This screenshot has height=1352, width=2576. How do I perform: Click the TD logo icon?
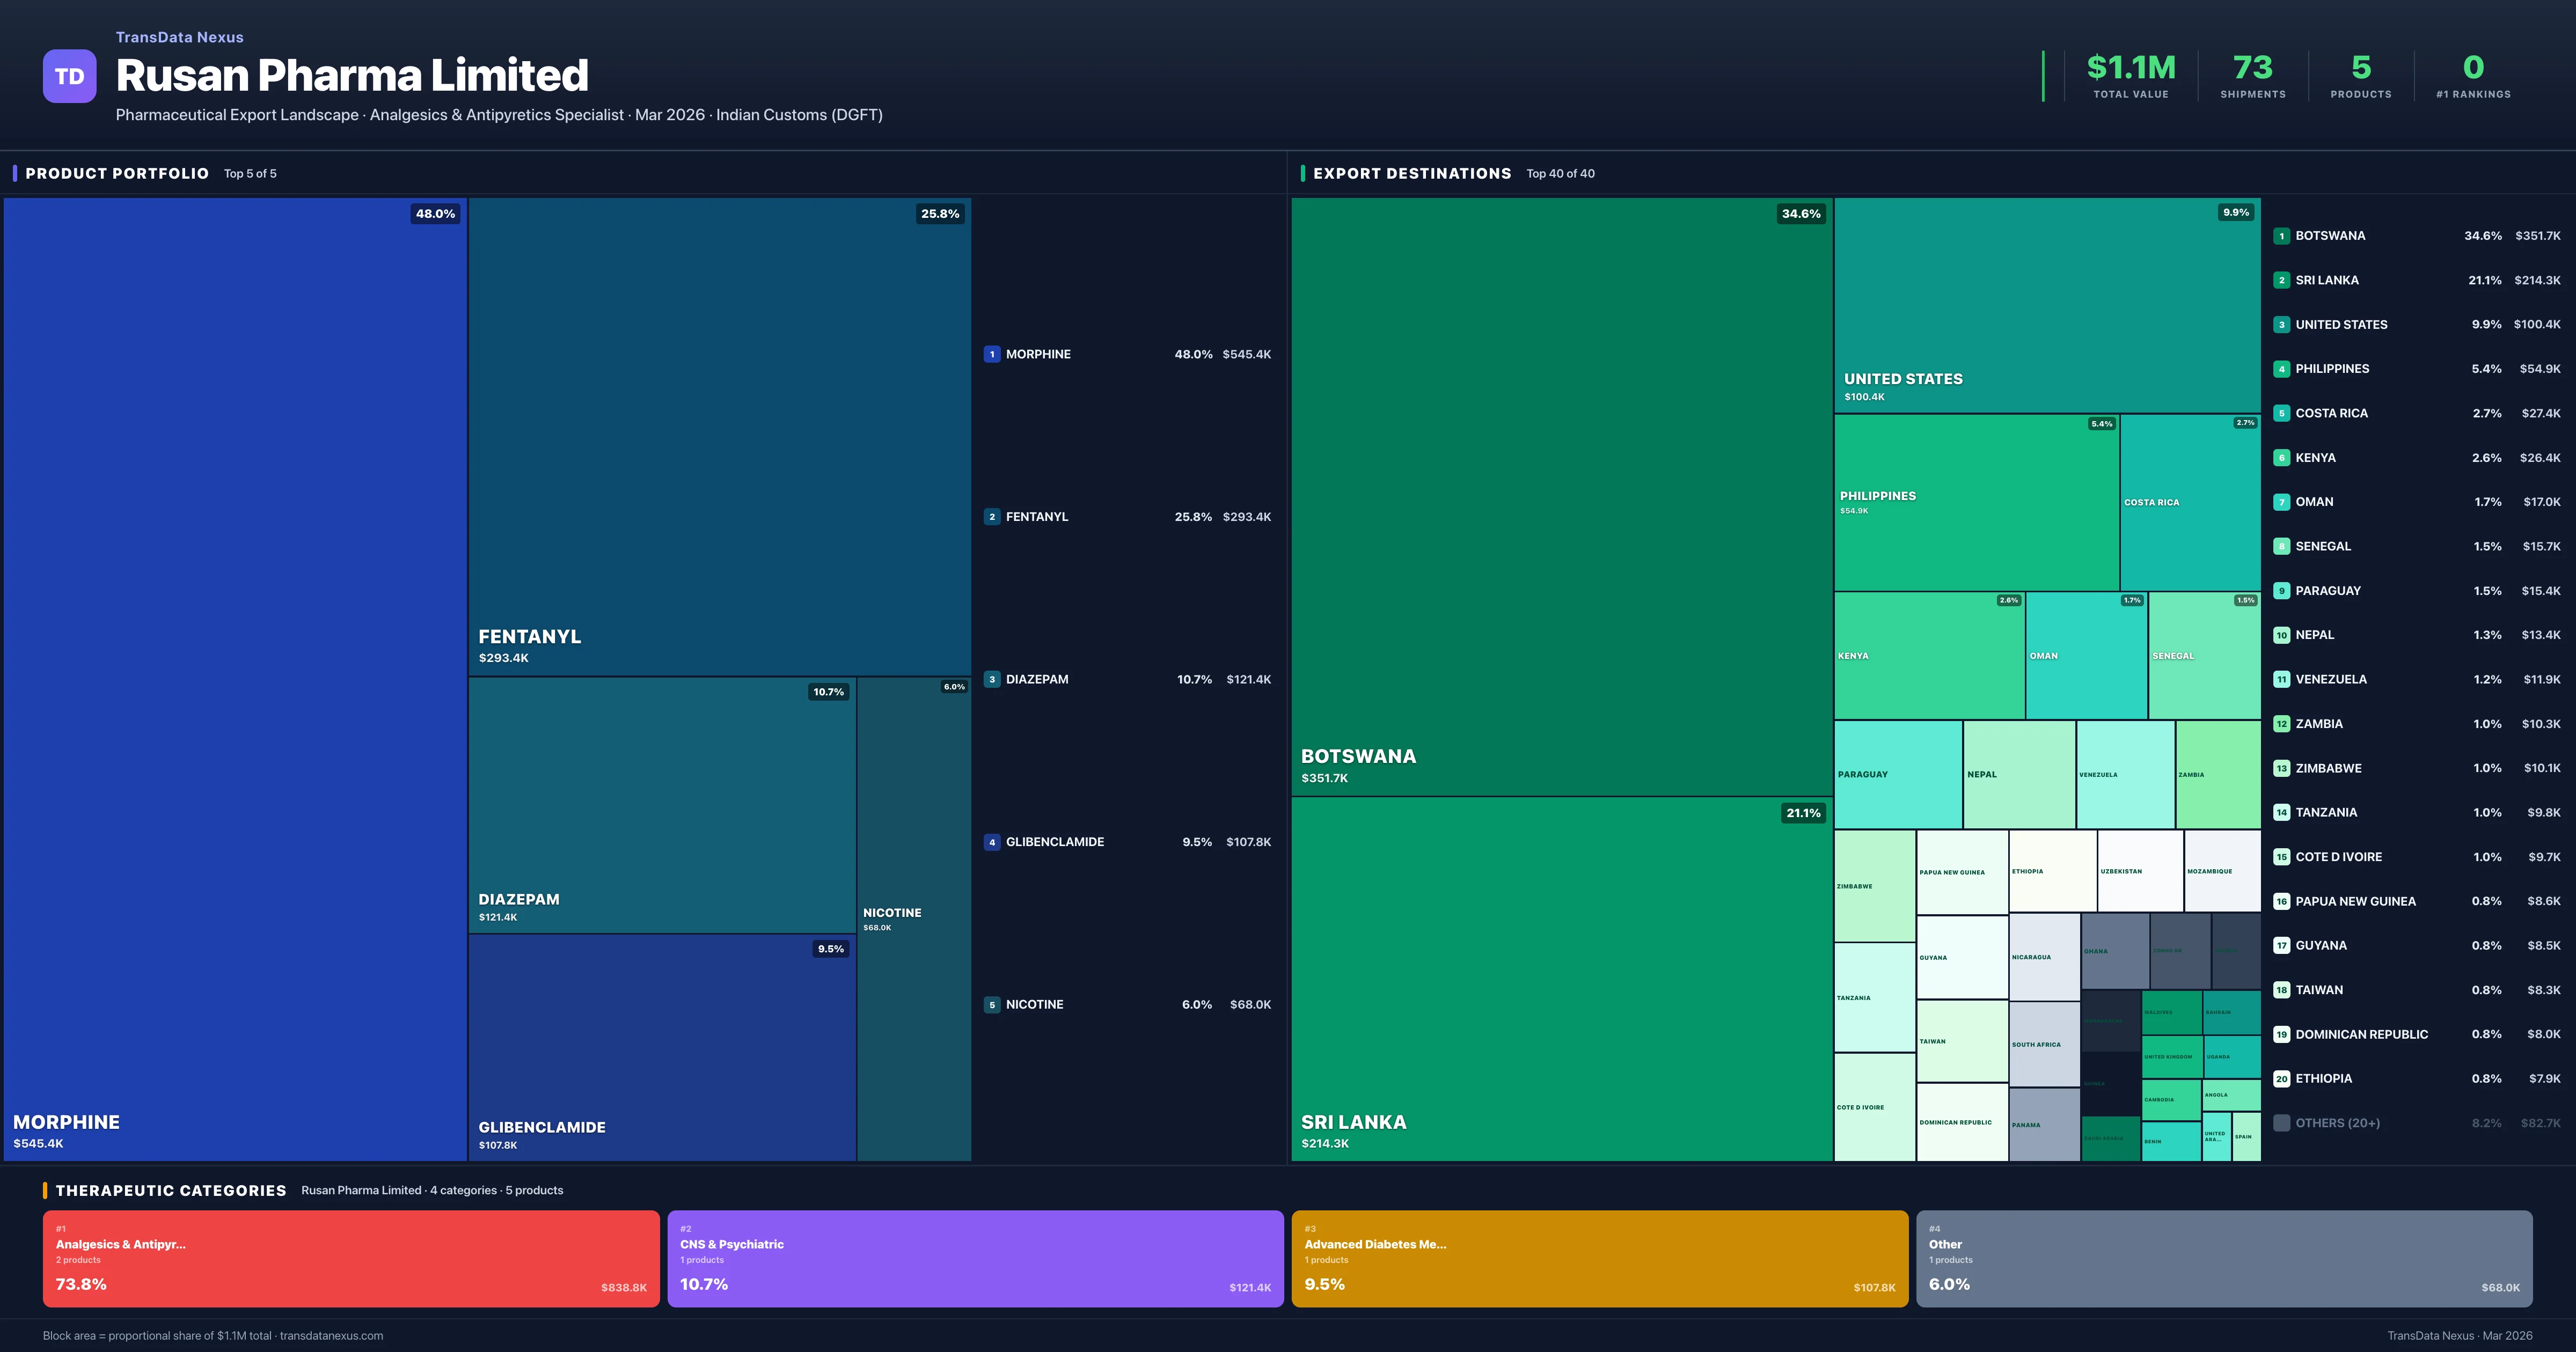point(69,76)
